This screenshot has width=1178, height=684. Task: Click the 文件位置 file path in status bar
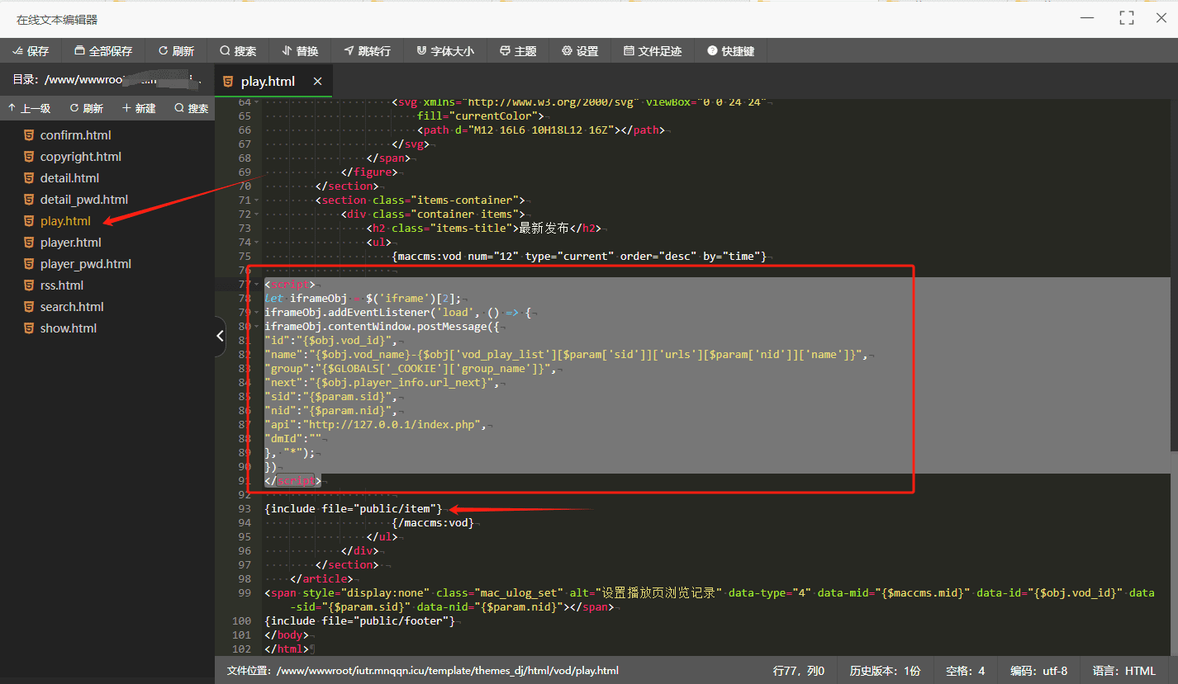point(423,671)
